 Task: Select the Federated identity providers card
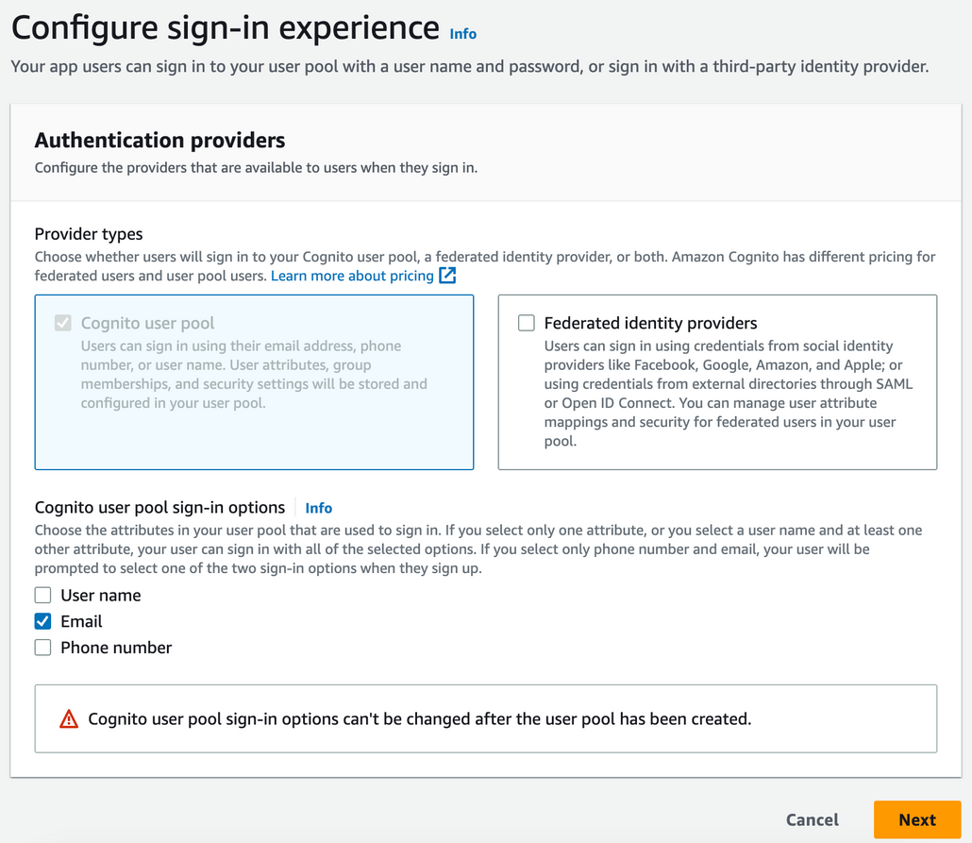pos(717,382)
